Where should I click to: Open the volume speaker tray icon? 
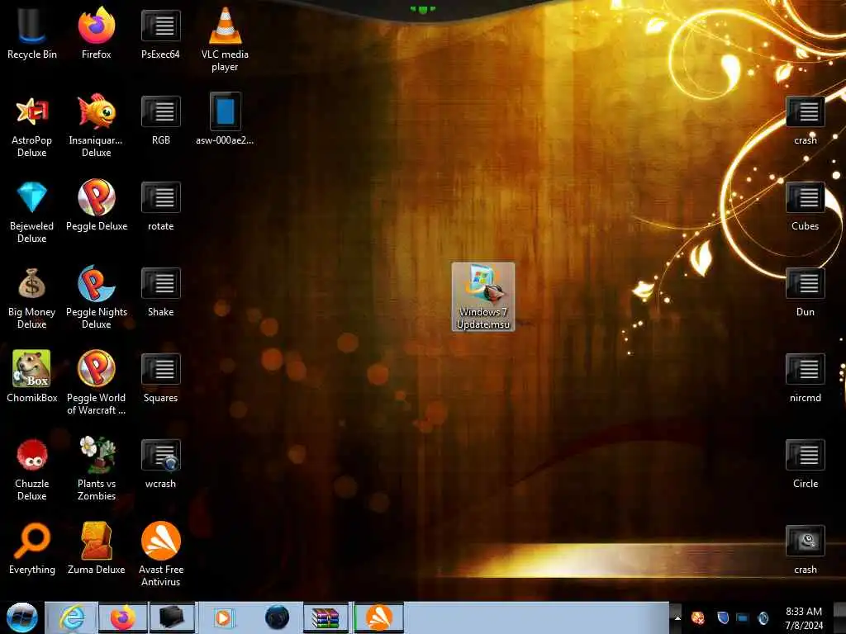(763, 617)
